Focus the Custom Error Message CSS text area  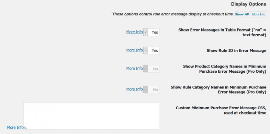tap(92, 116)
